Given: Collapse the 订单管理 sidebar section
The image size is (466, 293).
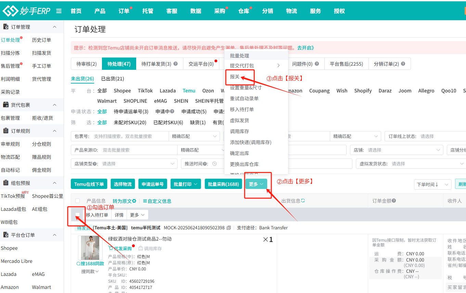Looking at the screenshot, I should pyautogui.click(x=54, y=27).
